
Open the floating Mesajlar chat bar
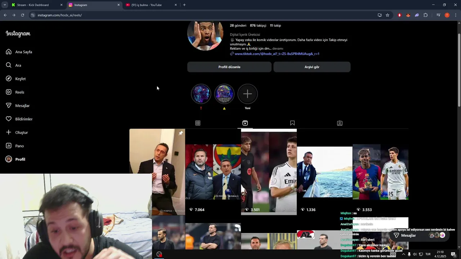(420, 235)
